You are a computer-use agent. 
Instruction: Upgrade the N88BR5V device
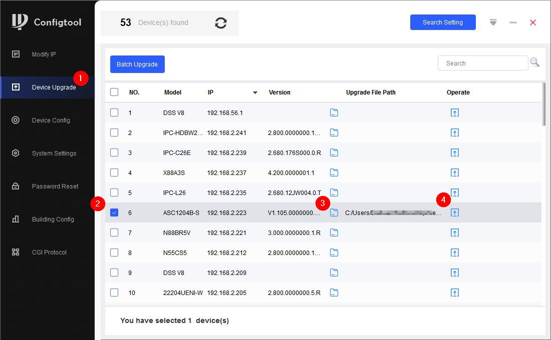455,232
